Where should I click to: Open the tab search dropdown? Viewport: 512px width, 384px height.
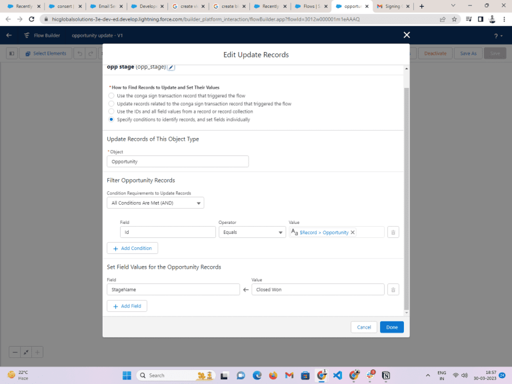pyautogui.click(x=453, y=6)
